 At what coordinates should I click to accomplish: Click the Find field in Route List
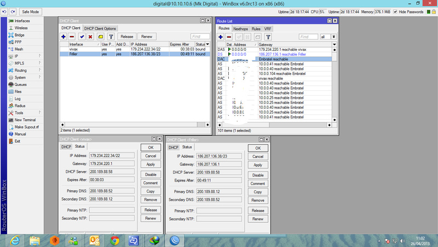tap(308, 37)
